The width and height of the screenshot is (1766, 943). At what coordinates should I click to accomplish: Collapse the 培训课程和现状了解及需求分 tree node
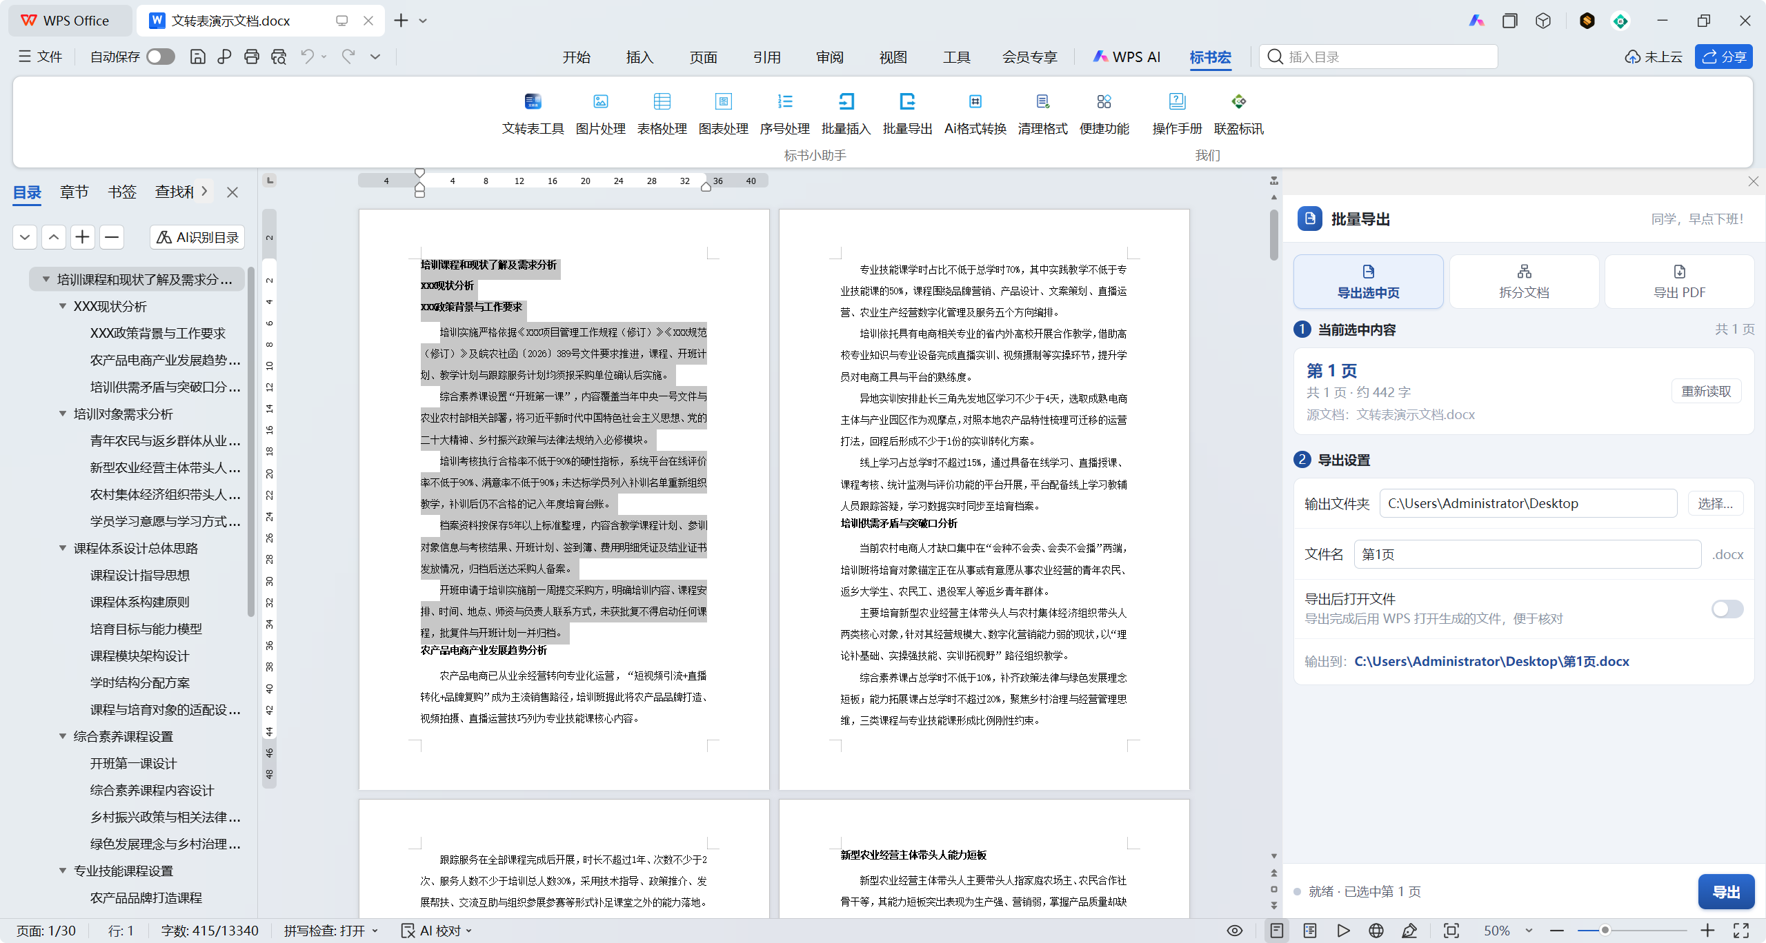pyautogui.click(x=46, y=279)
